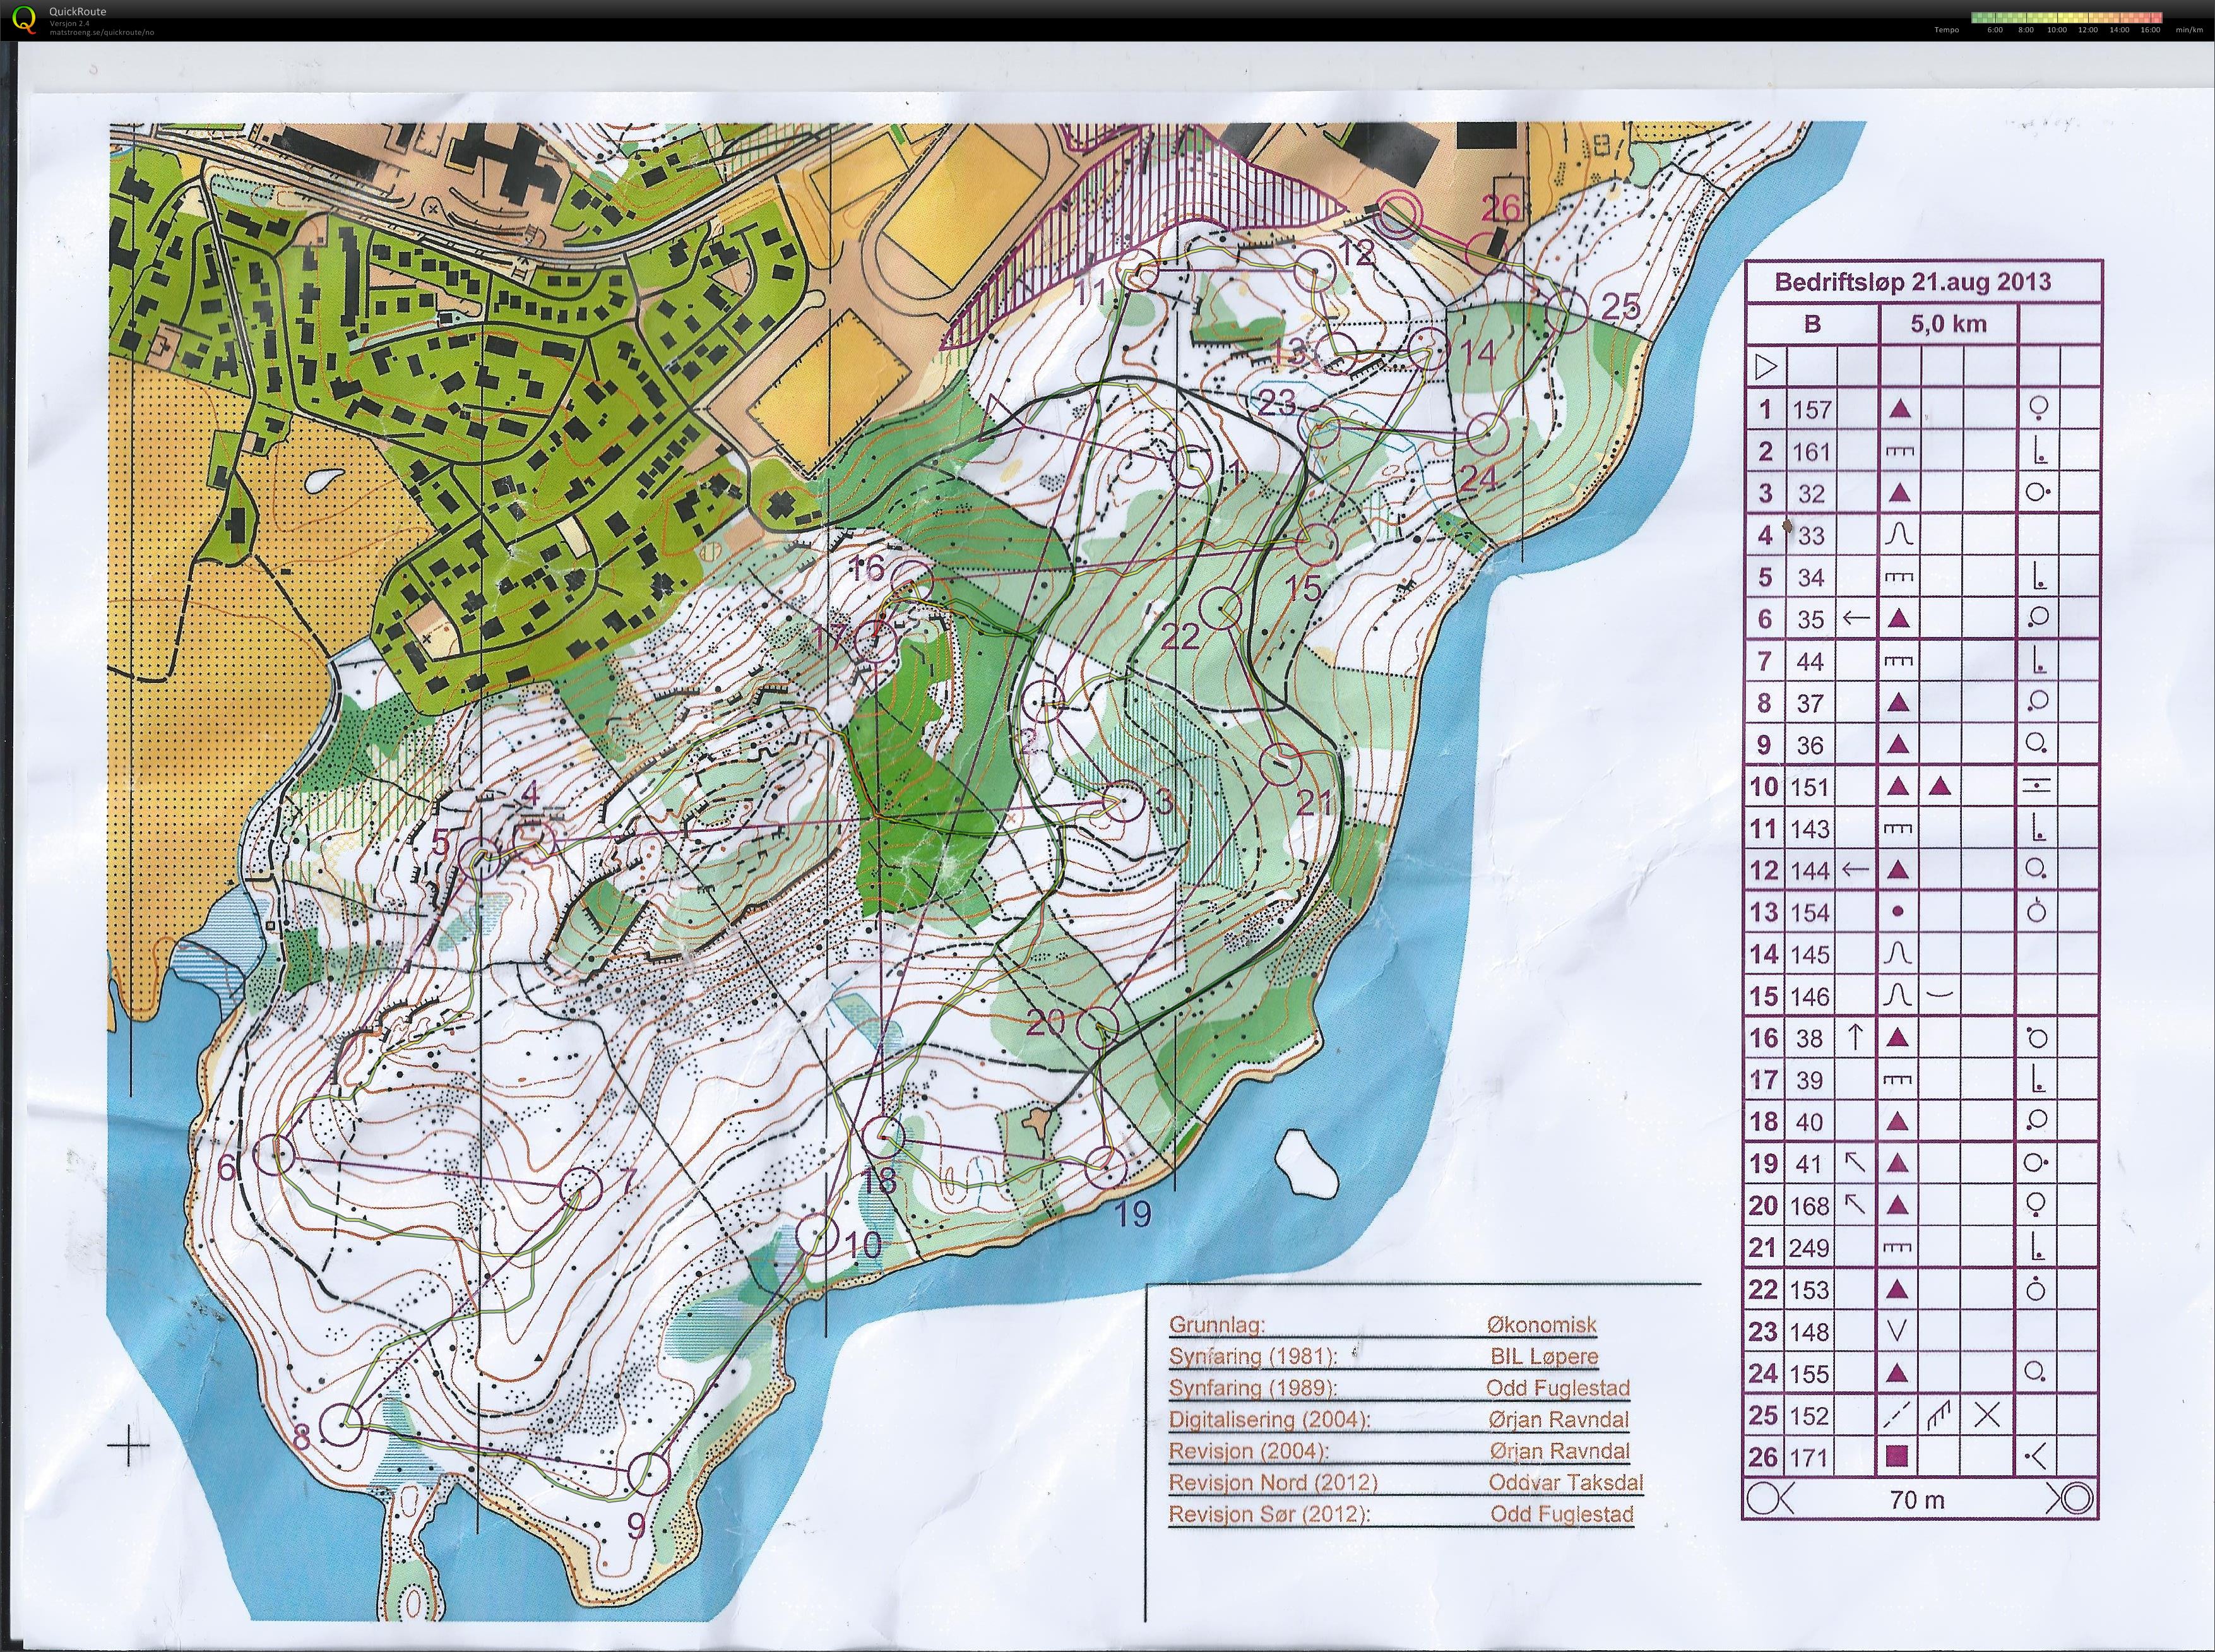Click the left arrow in row 6
Image resolution: width=2215 pixels, height=1652 pixels.
pyautogui.click(x=1857, y=618)
